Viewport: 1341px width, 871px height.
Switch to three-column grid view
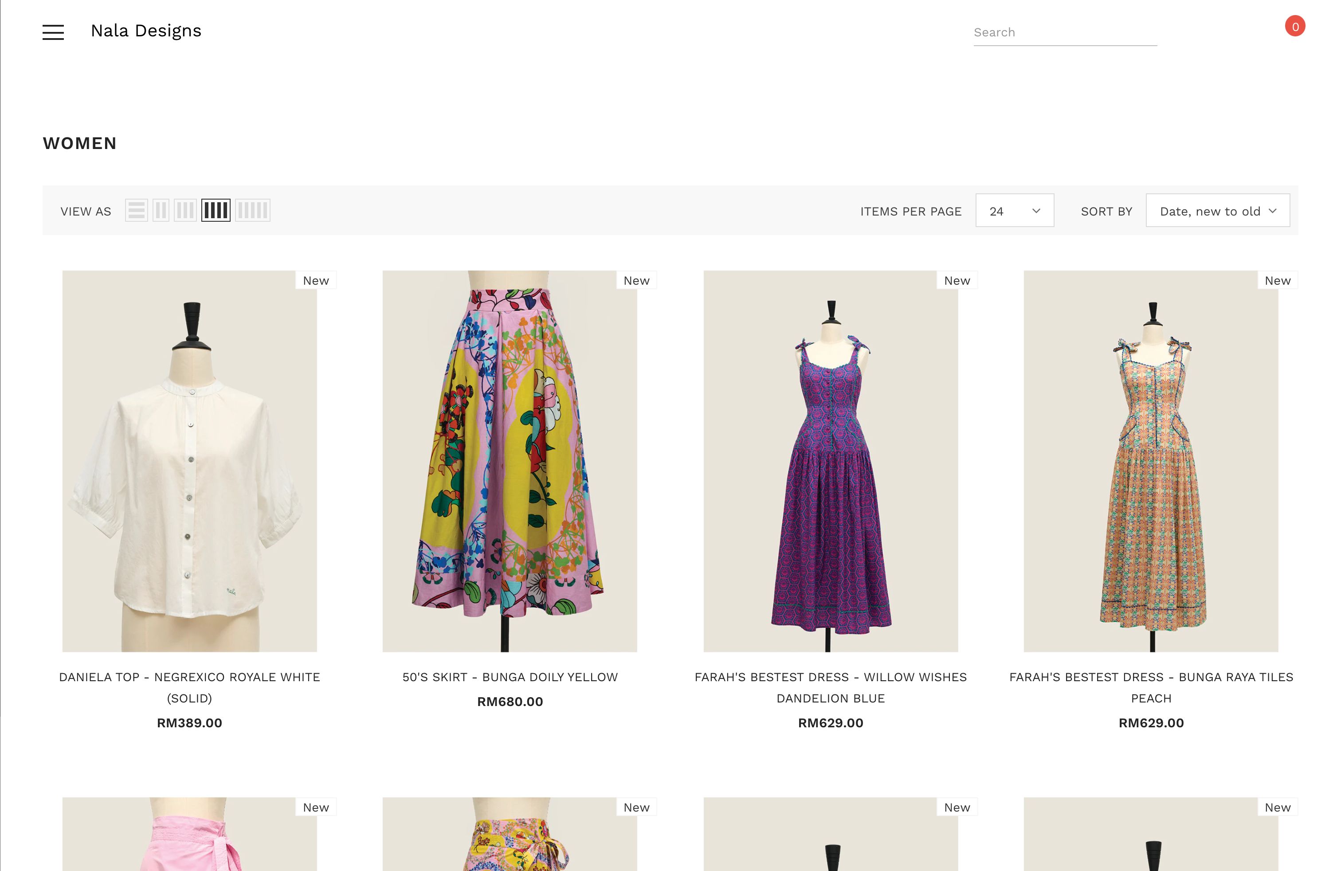pyautogui.click(x=185, y=211)
